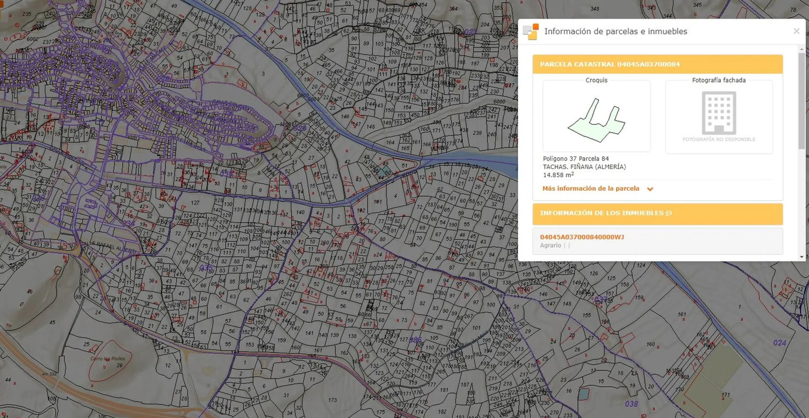Click the scrollbar down arrow in the dialog
Screen dimensions: 809x418
pyautogui.click(x=802, y=257)
